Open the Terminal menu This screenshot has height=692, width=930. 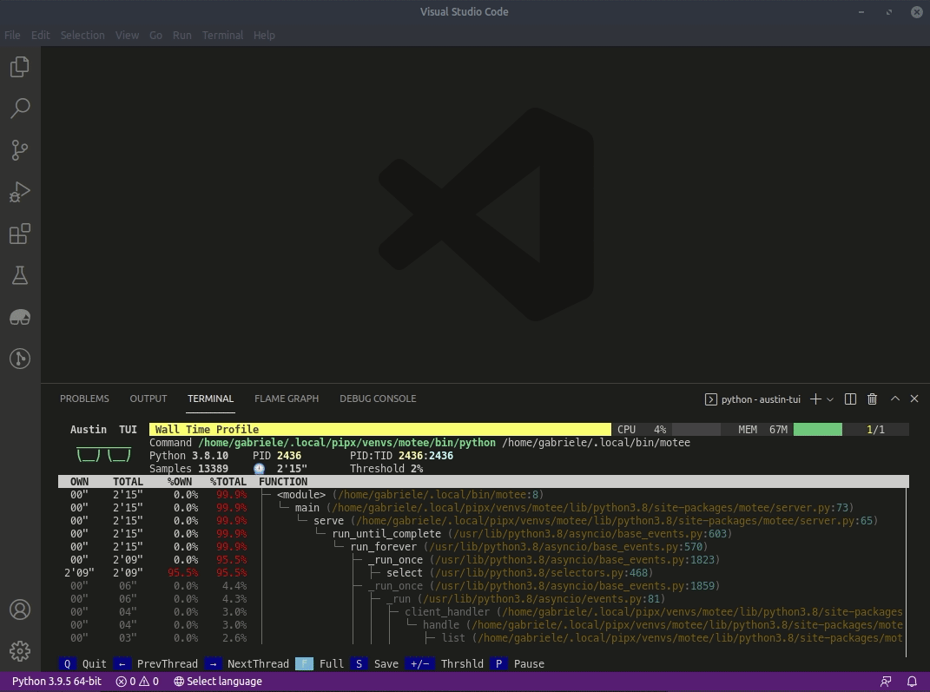pyautogui.click(x=222, y=35)
